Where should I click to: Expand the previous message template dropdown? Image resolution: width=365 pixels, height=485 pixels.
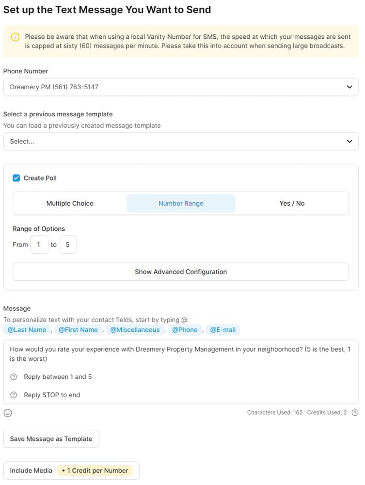coord(181,142)
